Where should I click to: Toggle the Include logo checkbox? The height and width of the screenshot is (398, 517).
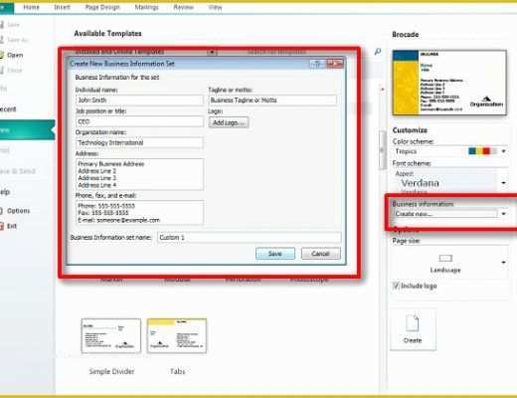396,286
